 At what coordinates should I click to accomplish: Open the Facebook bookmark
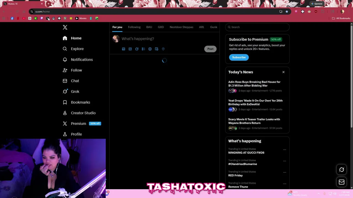12,18
